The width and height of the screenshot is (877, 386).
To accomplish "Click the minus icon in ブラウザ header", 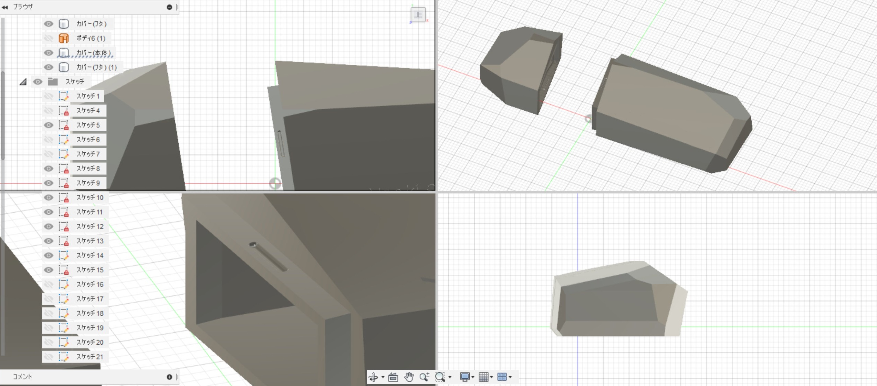I will coord(169,7).
